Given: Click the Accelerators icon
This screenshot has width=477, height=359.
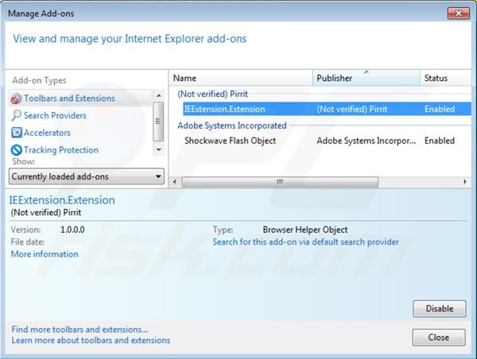Looking at the screenshot, I should (x=16, y=133).
